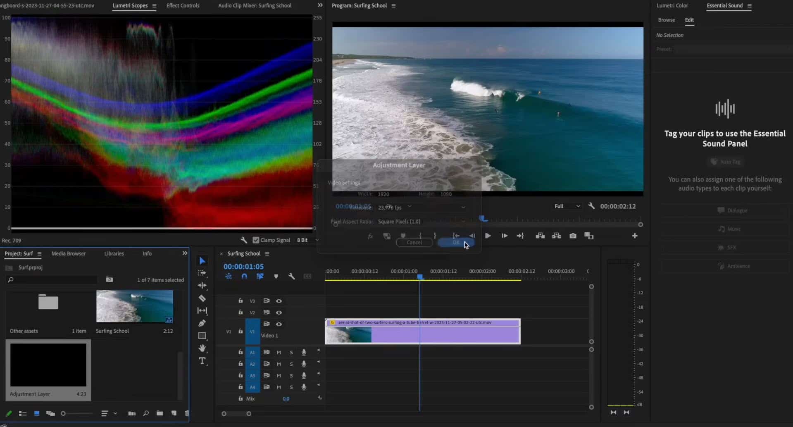
Task: Expand the program monitor Full zoom dropdown
Action: pyautogui.click(x=567, y=206)
